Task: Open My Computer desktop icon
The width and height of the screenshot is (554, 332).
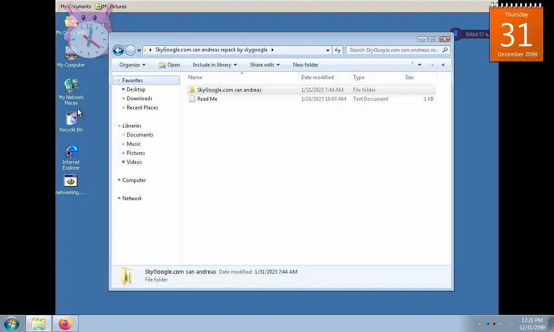Action: 71,57
